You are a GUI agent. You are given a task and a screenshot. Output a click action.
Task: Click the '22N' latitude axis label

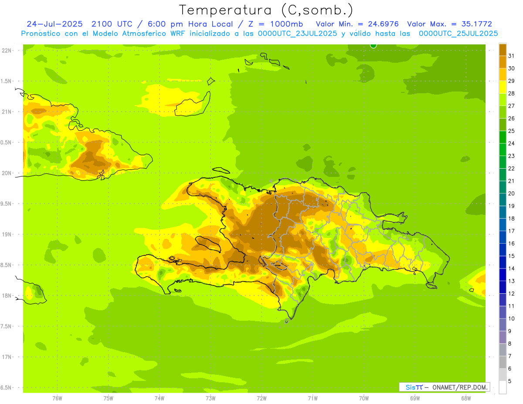coord(7,51)
